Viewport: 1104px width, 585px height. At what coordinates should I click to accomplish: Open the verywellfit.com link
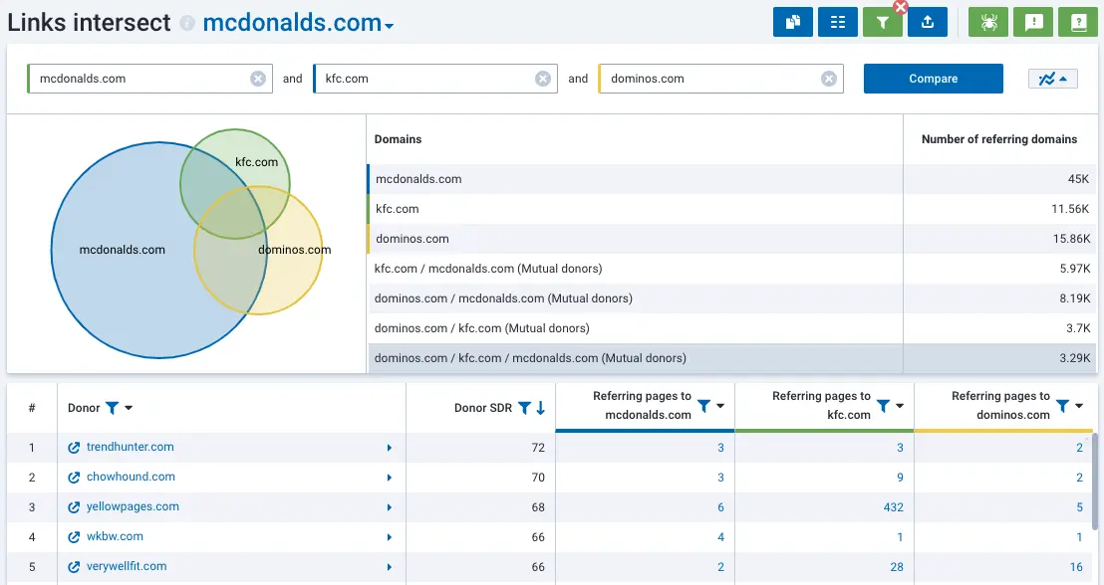click(x=126, y=566)
